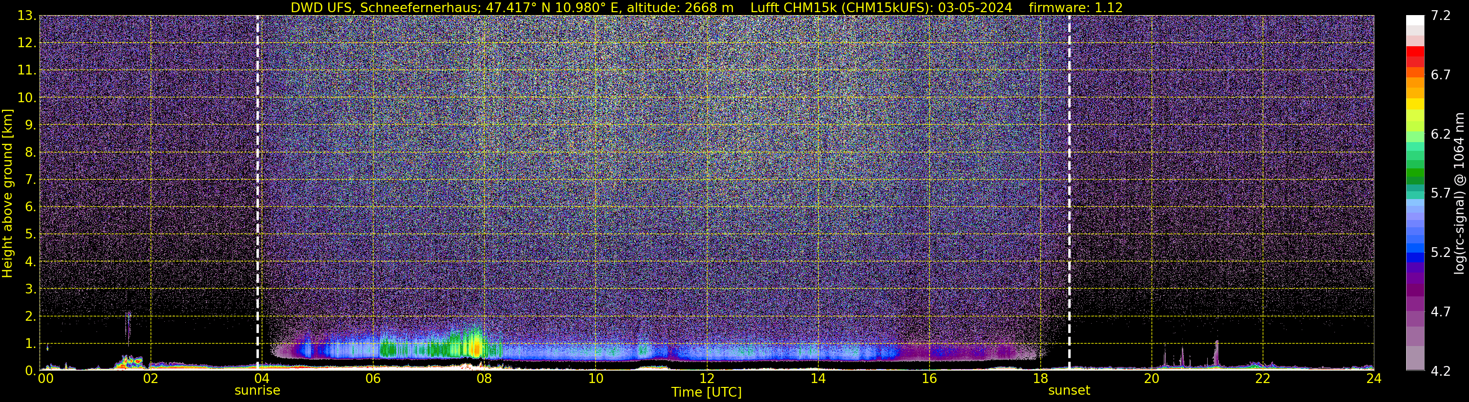1469x402 pixels.
Task: Click the time-axis tick label '20'
Action: [x=1152, y=379]
